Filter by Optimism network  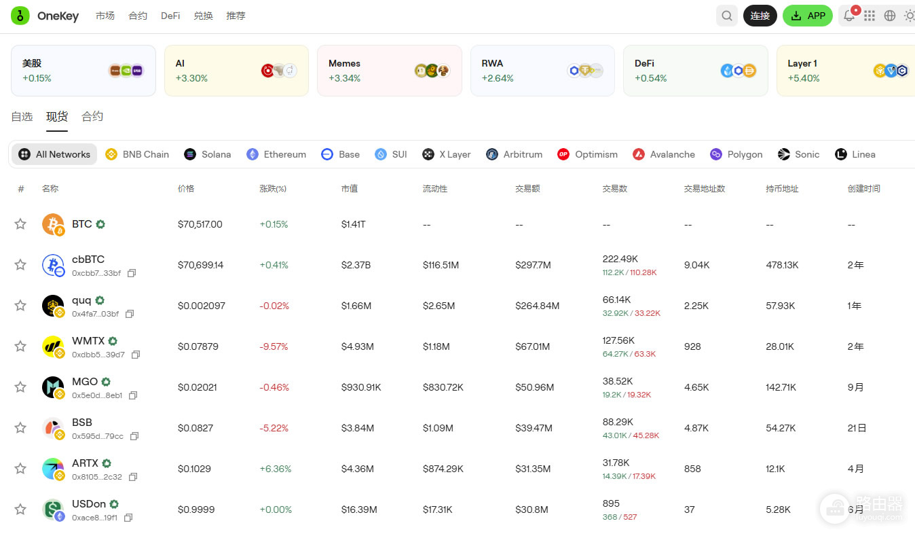[588, 154]
